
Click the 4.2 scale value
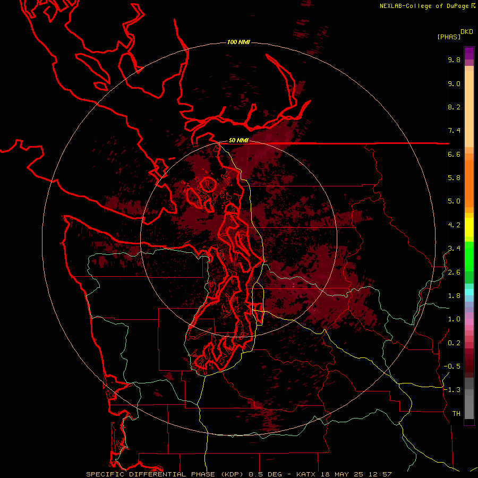point(454,225)
